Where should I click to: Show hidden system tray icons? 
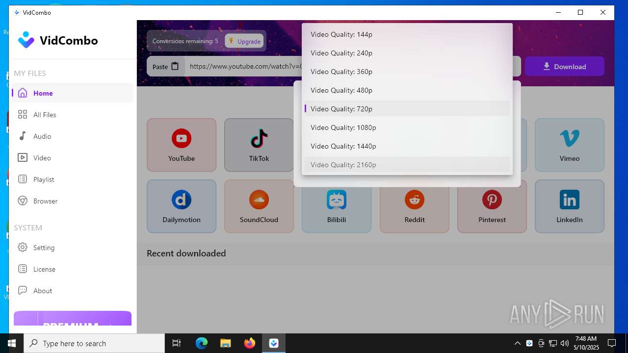point(518,343)
